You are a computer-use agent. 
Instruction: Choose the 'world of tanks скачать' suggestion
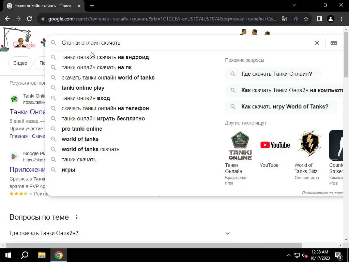click(x=90, y=149)
